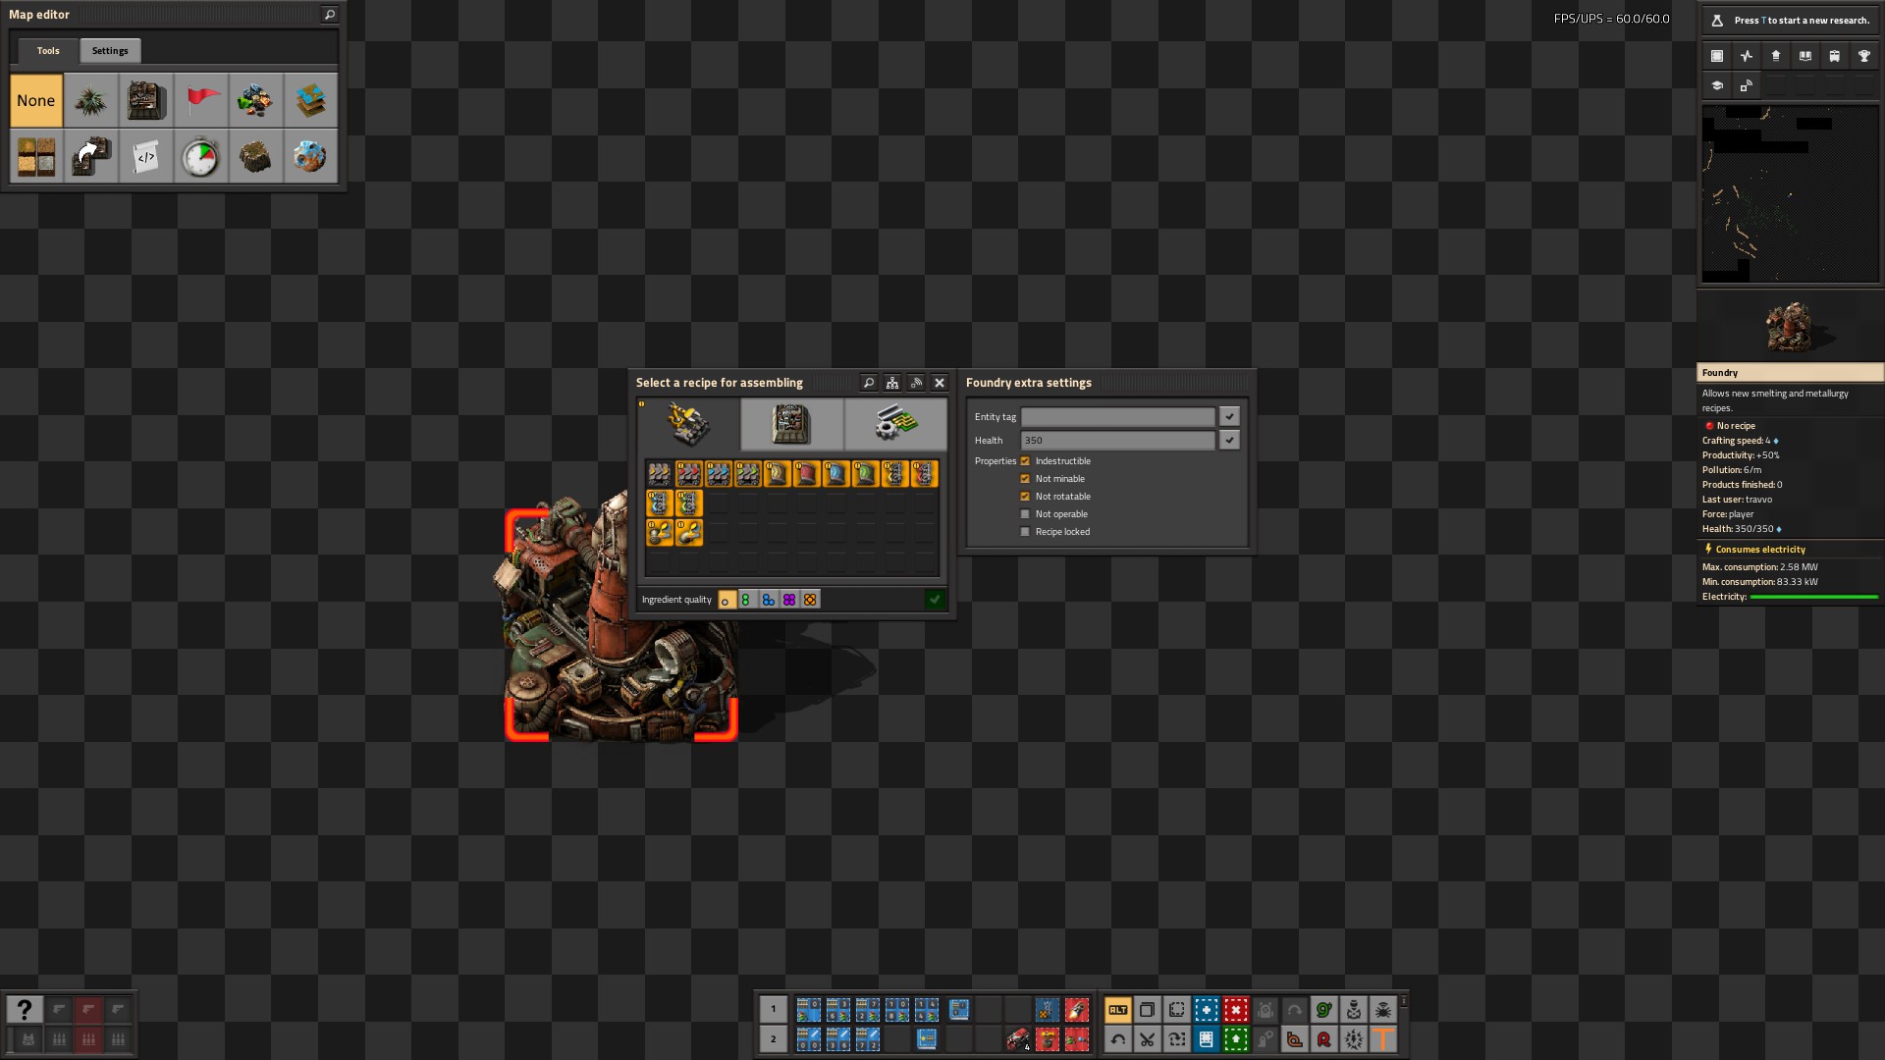Open the production crafting group tab

688,424
